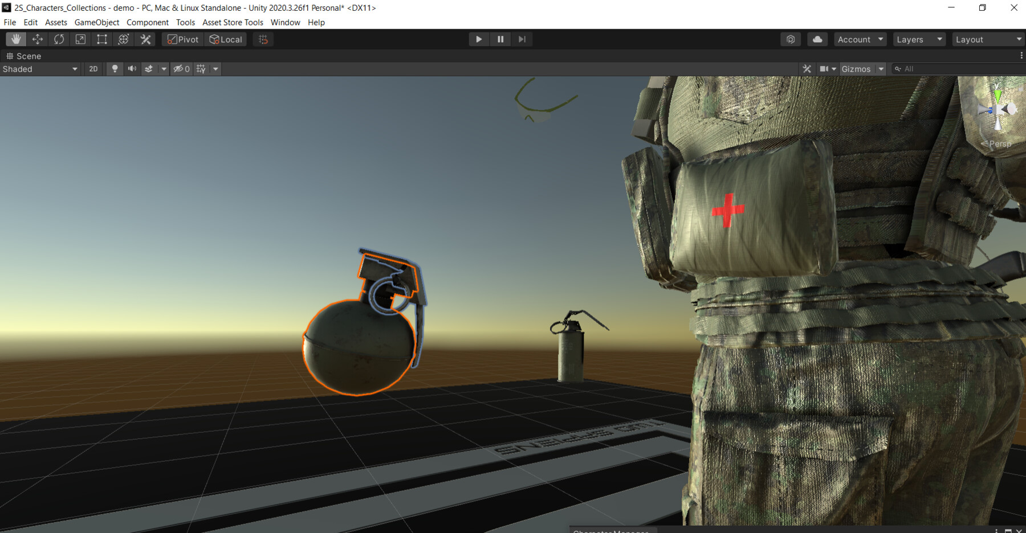1026x533 pixels.
Task: Open the File menu
Action: point(10,22)
